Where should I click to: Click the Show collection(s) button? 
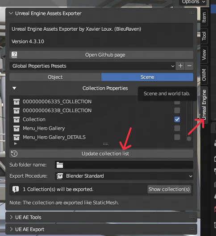pyautogui.click(x=169, y=189)
